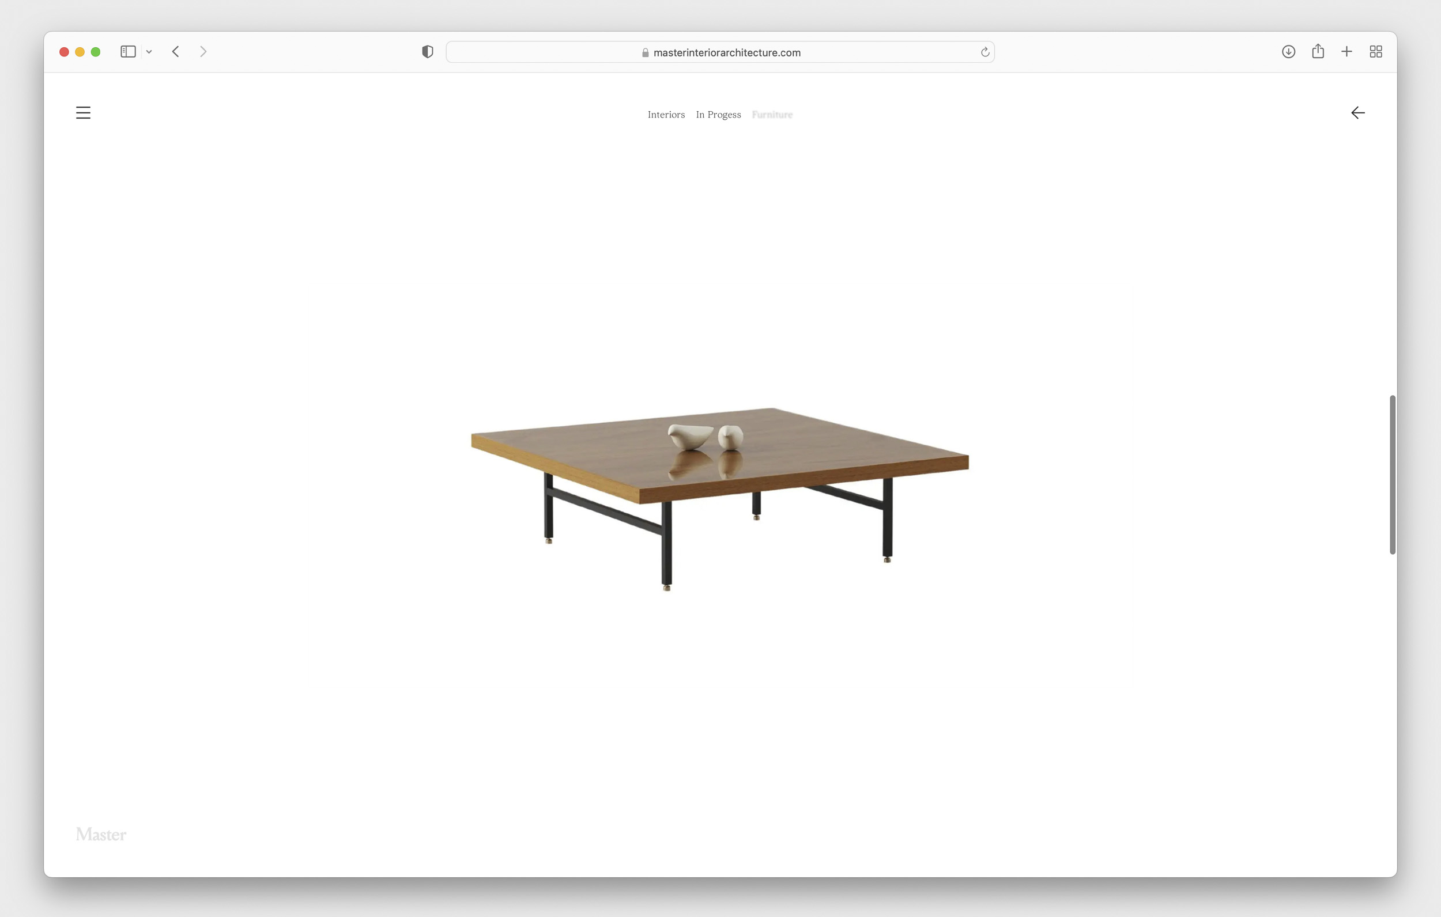Click the vertical page scrollbar
This screenshot has height=917, width=1441.
point(1392,475)
